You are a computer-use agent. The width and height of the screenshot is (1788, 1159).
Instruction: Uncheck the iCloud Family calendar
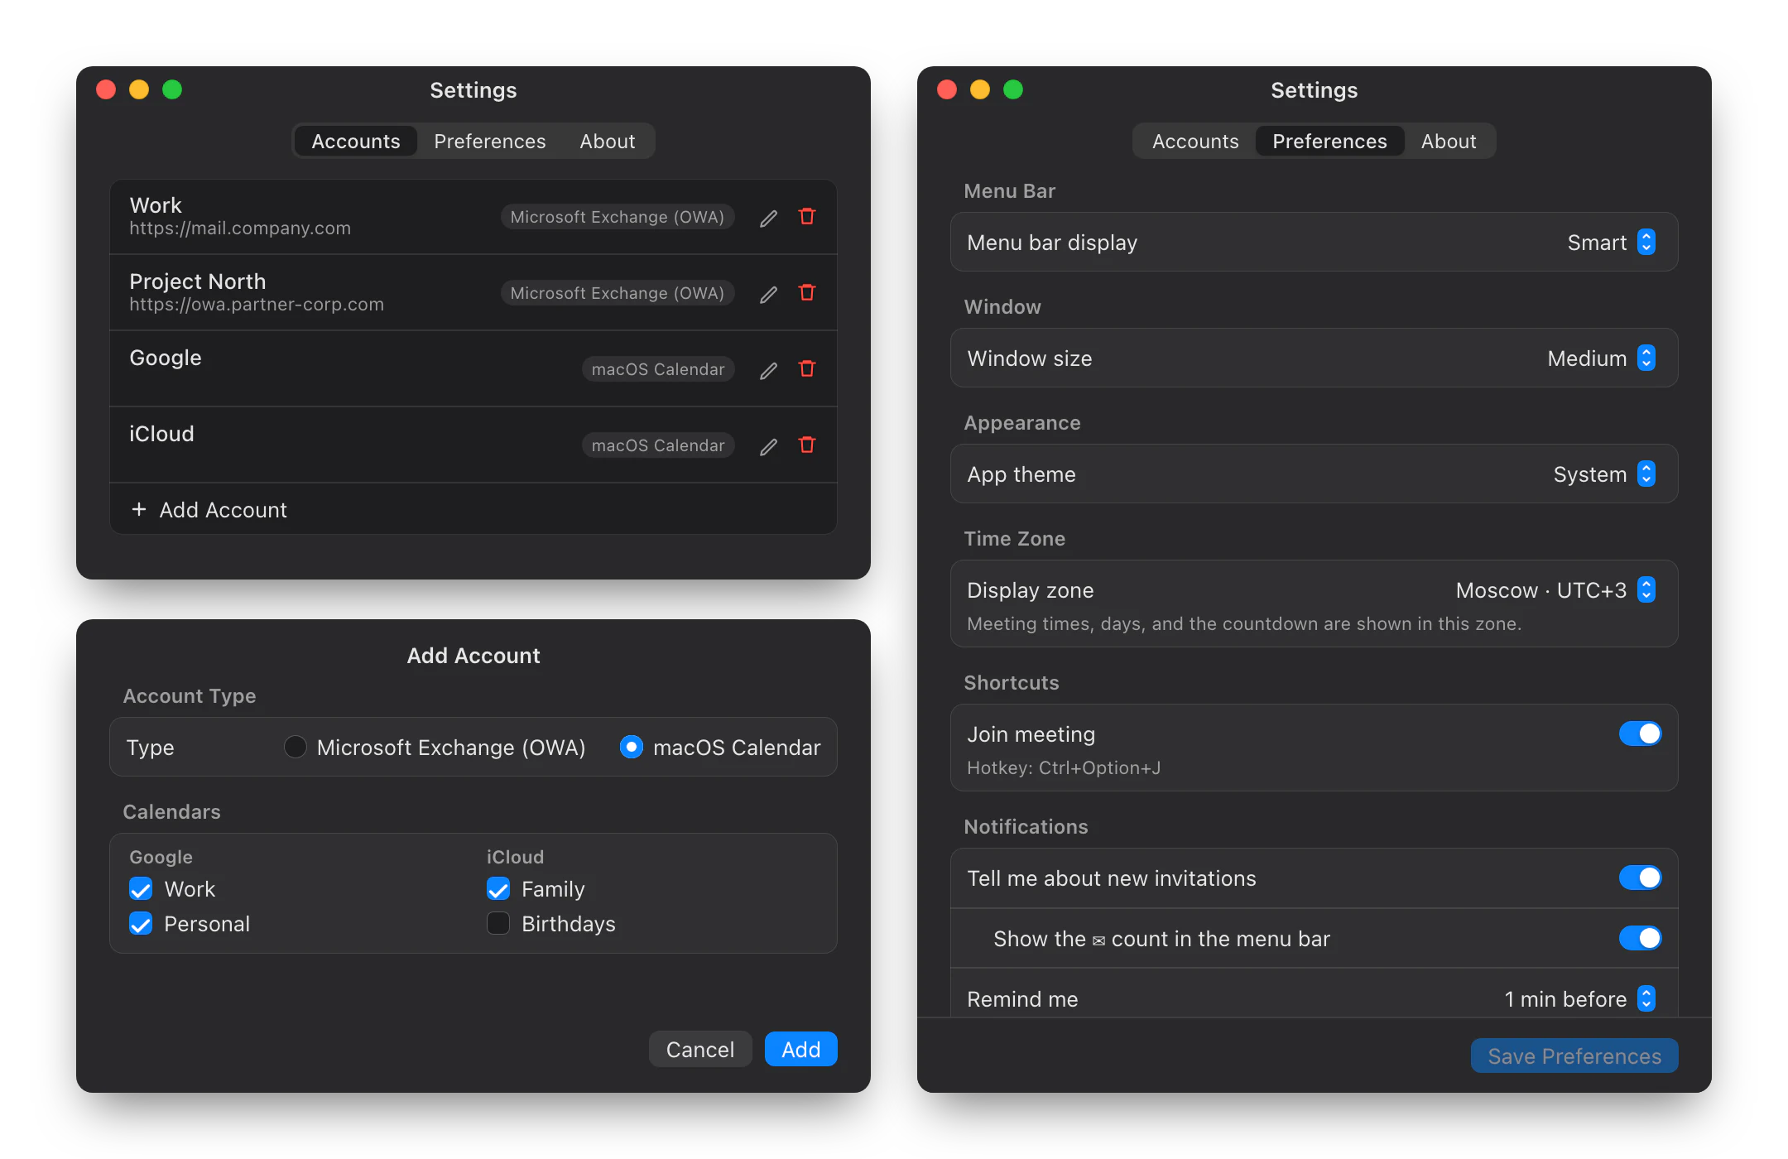(x=498, y=889)
